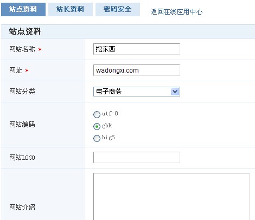Click the 网站介绍 row label

pos(22,207)
